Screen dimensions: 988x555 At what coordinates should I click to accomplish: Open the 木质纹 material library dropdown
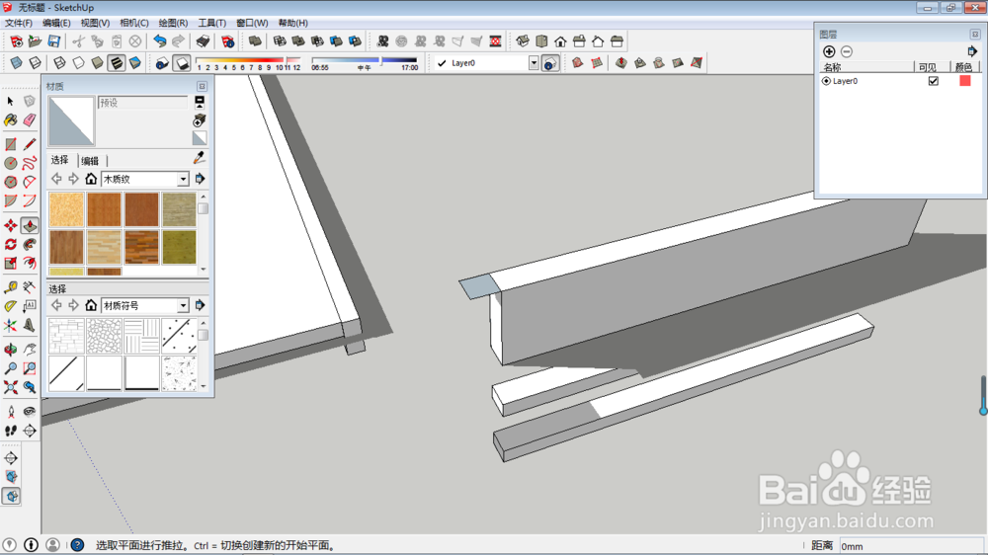(183, 179)
